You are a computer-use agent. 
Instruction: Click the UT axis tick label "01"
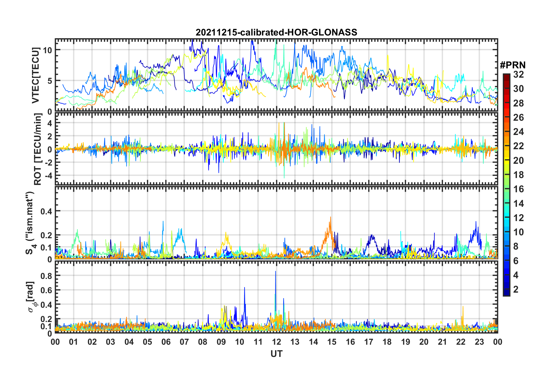point(74,342)
